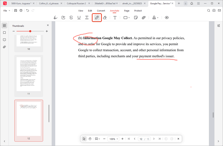
Task: Add an attachment with paperclip tool
Action: pyautogui.click(x=144, y=17)
